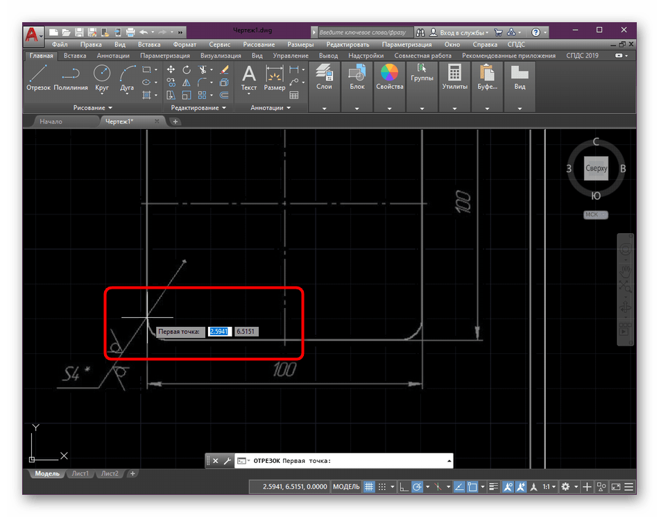Click the Текст annotation tool
The height and width of the screenshot is (517, 659).
(249, 78)
